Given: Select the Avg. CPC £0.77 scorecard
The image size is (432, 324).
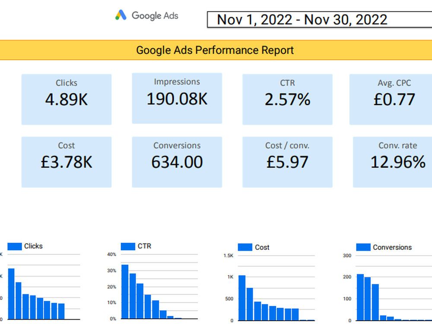Looking at the screenshot, I should tap(391, 99).
